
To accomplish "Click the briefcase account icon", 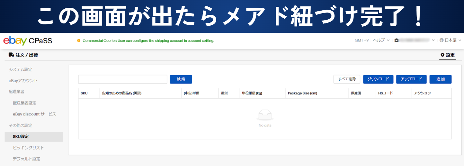I will click(x=397, y=40).
